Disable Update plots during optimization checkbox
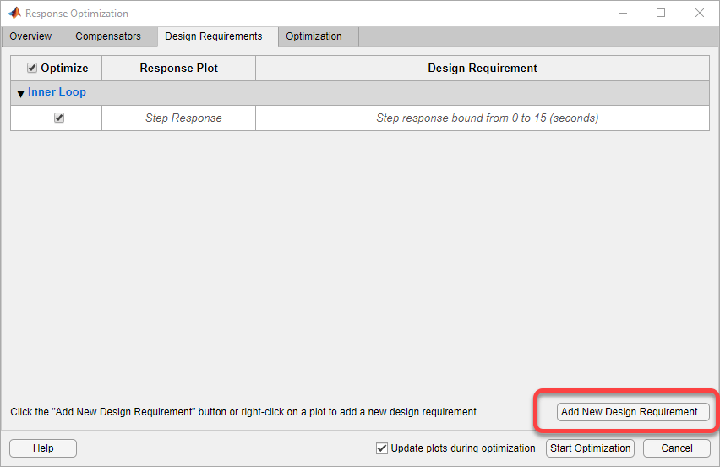 coord(382,448)
